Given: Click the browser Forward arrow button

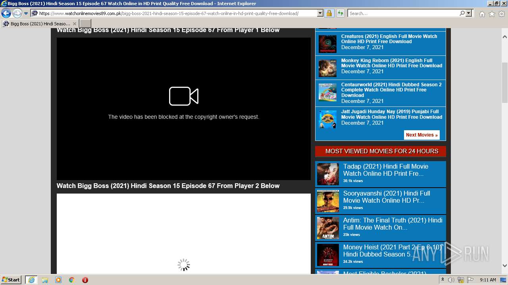Looking at the screenshot, I should pos(17,13).
